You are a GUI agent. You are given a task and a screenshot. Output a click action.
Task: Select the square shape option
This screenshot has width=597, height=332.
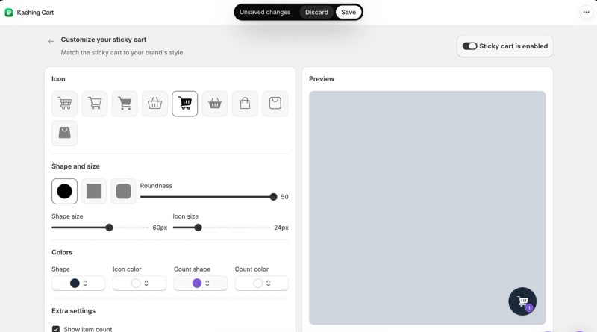[x=94, y=191]
